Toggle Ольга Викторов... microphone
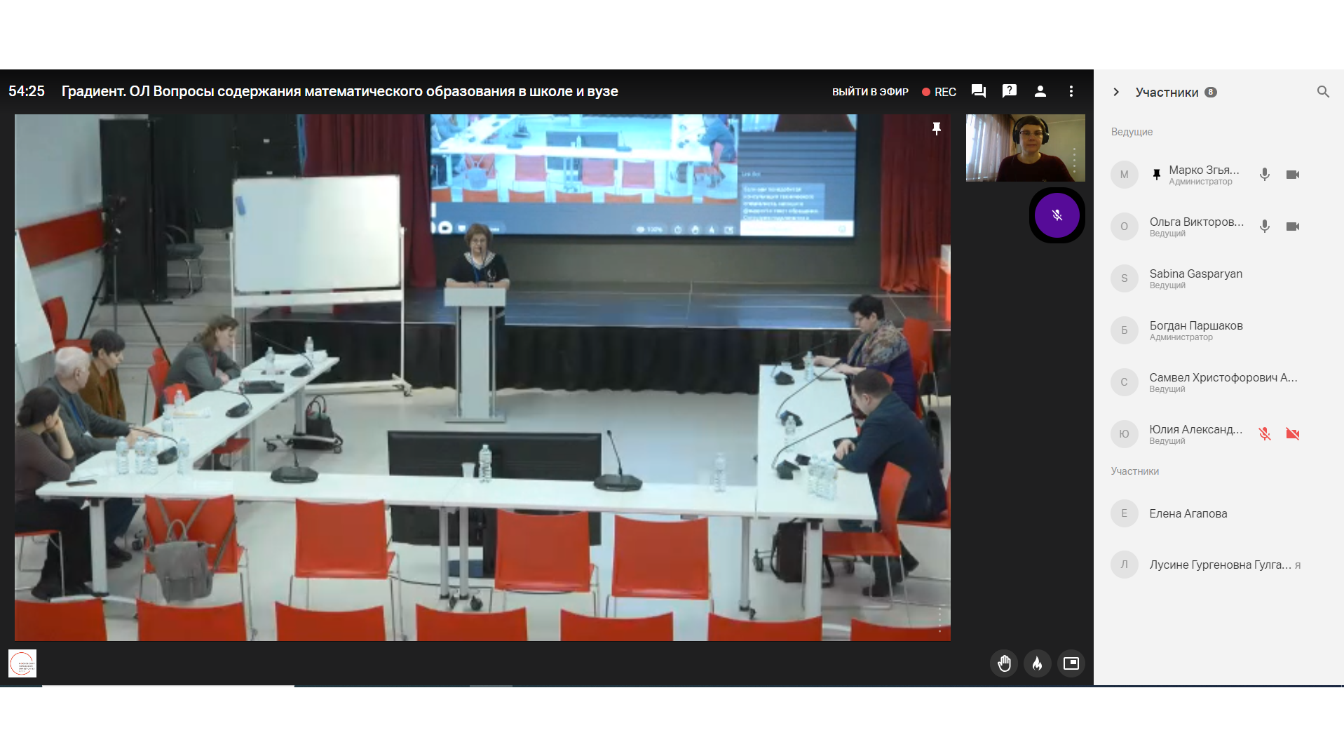Image resolution: width=1344 pixels, height=756 pixels. [x=1264, y=227]
